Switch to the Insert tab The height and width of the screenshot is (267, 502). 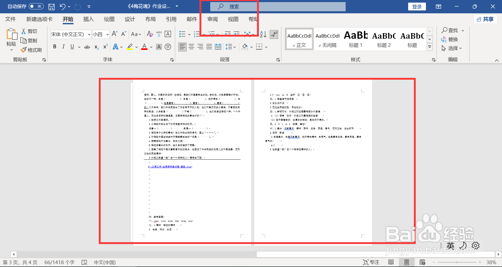pyautogui.click(x=88, y=19)
